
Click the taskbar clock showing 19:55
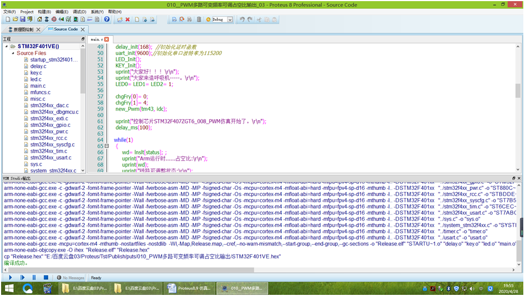508,289
